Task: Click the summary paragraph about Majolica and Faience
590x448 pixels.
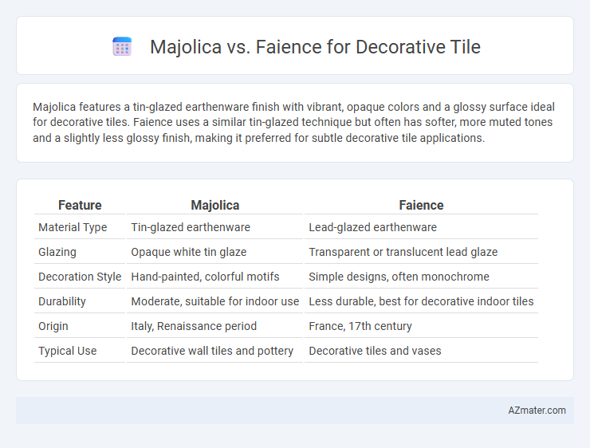Action: tap(294, 122)
